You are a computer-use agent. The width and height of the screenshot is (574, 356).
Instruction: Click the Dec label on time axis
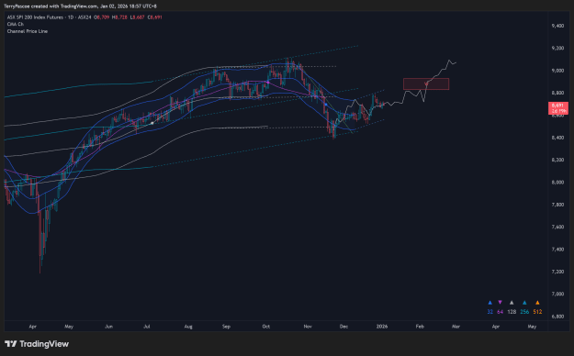pyautogui.click(x=343, y=327)
